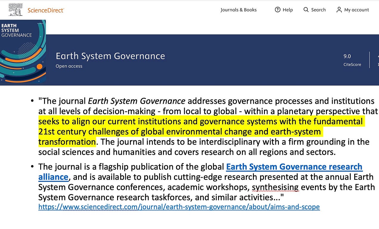379x229 pixels.
Task: Open the sciencedirect.com aims-and-scope URL
Action: coord(179,207)
